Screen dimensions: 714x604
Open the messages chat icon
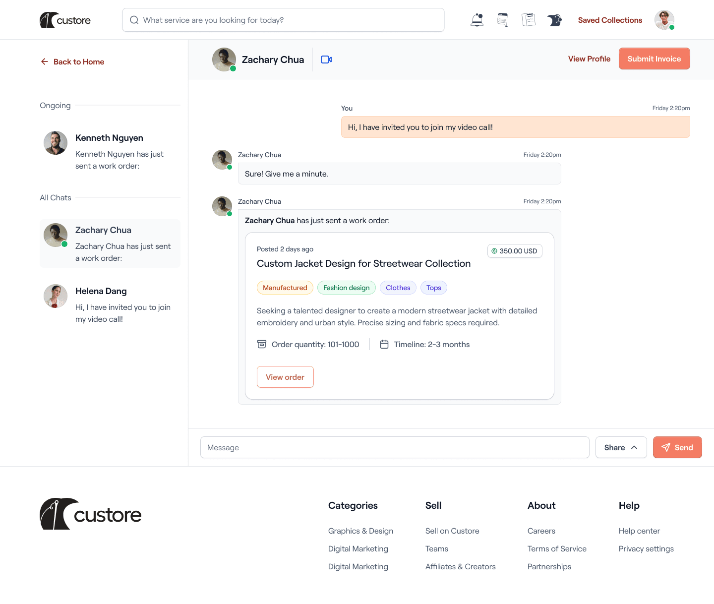[502, 19]
